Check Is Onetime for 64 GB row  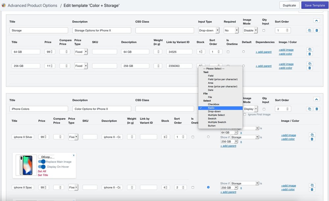click(228, 52)
